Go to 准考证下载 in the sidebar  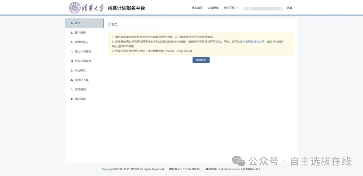[x=81, y=80]
